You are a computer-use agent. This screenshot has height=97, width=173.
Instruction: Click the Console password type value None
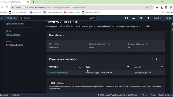pyautogui.click(x=91, y=47)
